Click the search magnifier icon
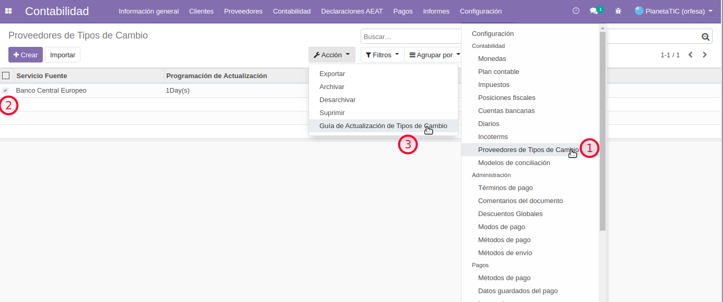The image size is (723, 302). (x=705, y=37)
